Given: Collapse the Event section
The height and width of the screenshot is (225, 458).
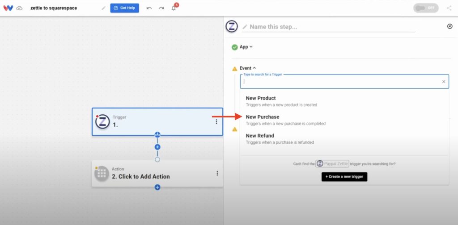Looking at the screenshot, I should click(x=248, y=68).
